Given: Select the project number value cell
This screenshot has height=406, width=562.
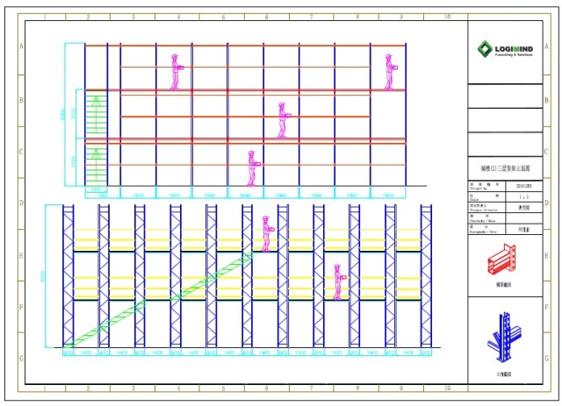Looking at the screenshot, I should pos(524,186).
